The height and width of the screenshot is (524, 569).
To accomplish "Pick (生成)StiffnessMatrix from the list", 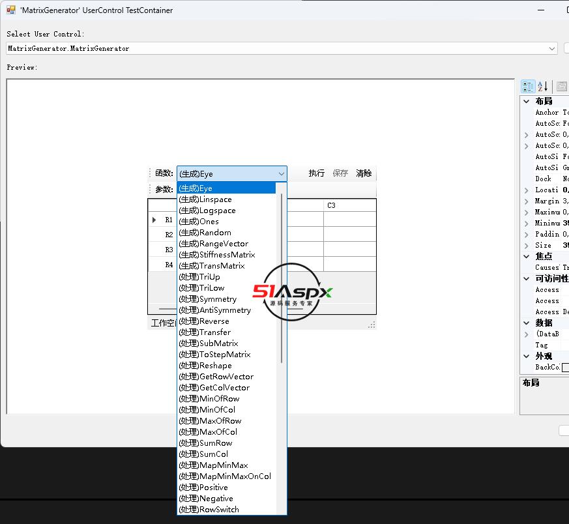I will pyautogui.click(x=217, y=255).
